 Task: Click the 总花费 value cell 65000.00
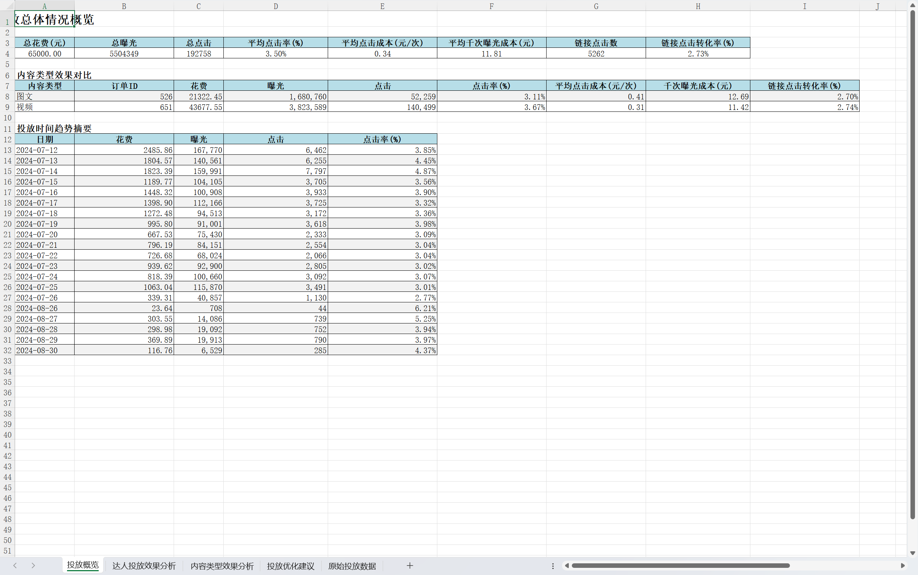(x=44, y=53)
